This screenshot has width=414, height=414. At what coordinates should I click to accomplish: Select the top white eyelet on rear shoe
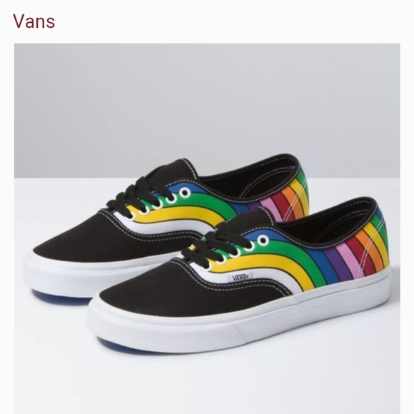pyautogui.click(x=185, y=192)
